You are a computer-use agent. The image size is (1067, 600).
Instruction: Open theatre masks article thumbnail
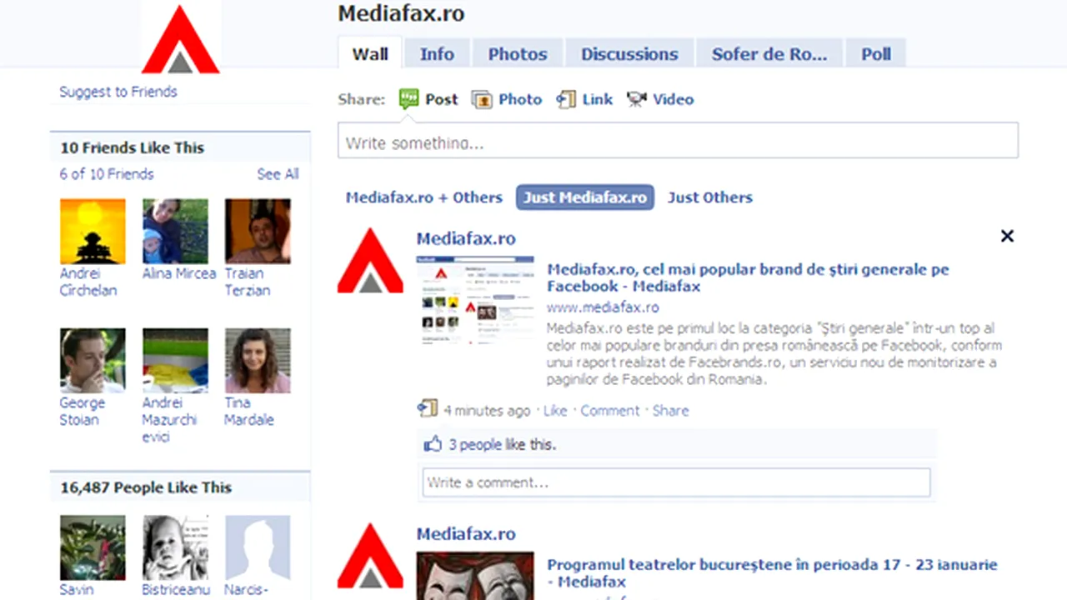[x=475, y=575]
